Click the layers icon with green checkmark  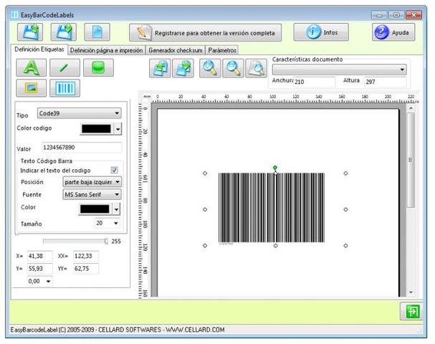[x=183, y=68]
